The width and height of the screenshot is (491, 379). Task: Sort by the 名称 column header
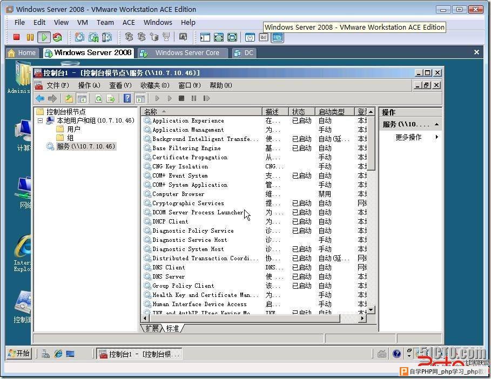(x=201, y=112)
